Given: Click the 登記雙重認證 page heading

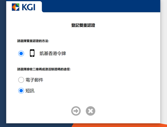Looking at the screenshot, I should click(x=83, y=25).
